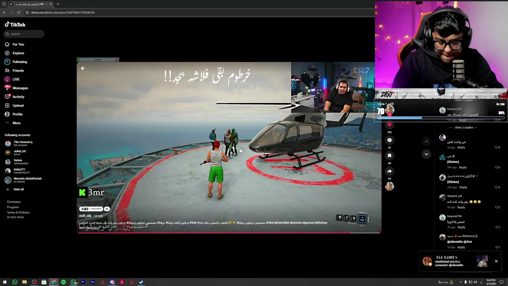Share the video with arrow icon
508x286 pixels.
pos(389,171)
